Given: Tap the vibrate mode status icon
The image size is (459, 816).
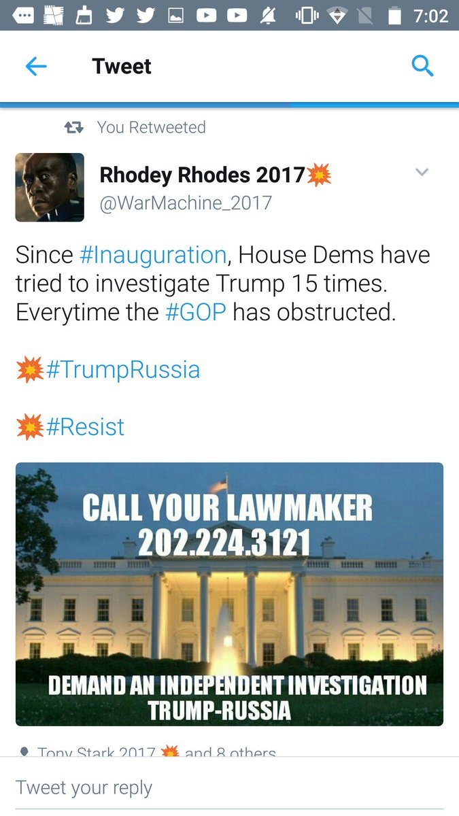Looking at the screenshot, I should pyautogui.click(x=307, y=15).
